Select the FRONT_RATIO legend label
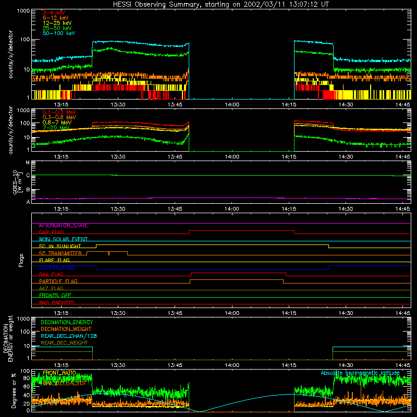 pyautogui.click(x=59, y=373)
